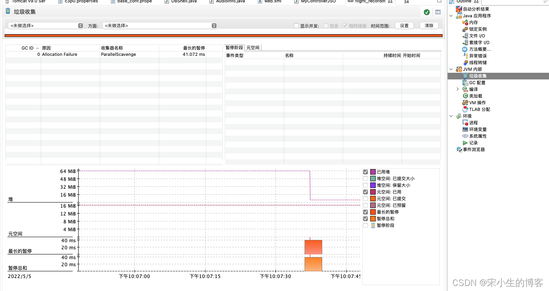Check the 堆空间: 已提交大小 series

tap(366, 179)
